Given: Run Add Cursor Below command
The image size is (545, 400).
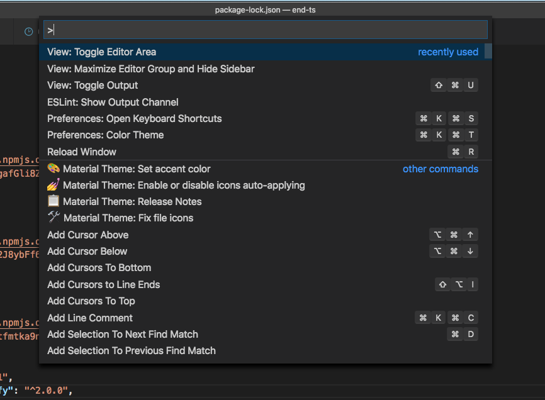Looking at the screenshot, I should pyautogui.click(x=265, y=252).
